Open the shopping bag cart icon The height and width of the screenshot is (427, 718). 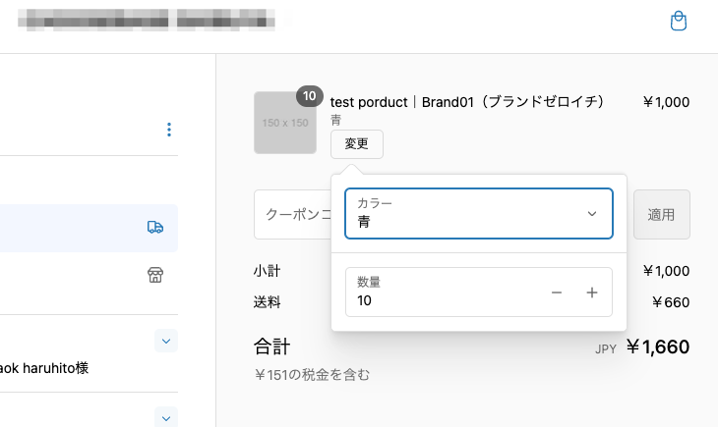678,22
